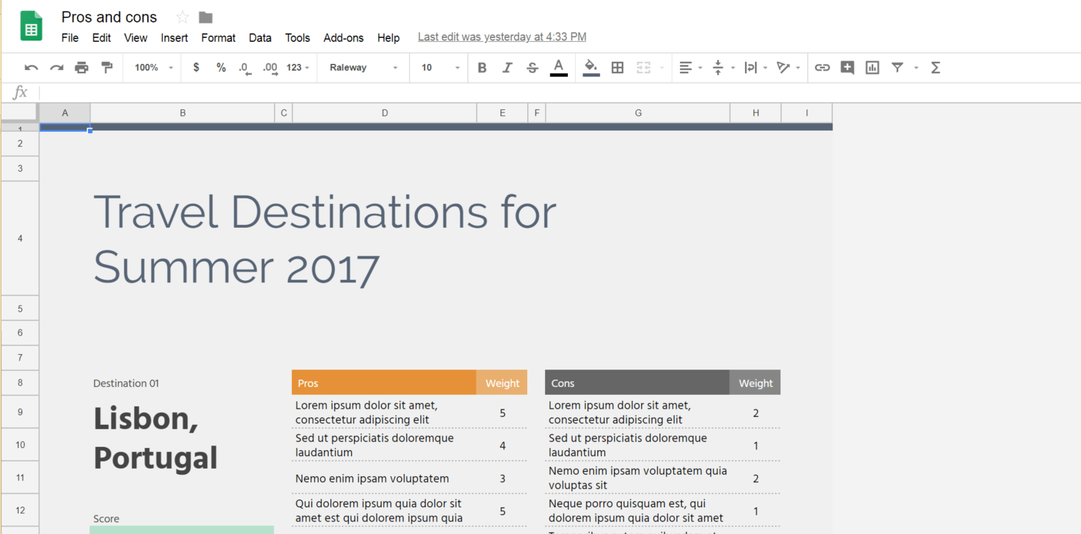
Task: Open the Add-ons menu
Action: point(343,38)
